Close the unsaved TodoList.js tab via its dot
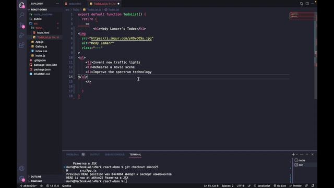The height and width of the screenshot is (188, 334). (118, 4)
